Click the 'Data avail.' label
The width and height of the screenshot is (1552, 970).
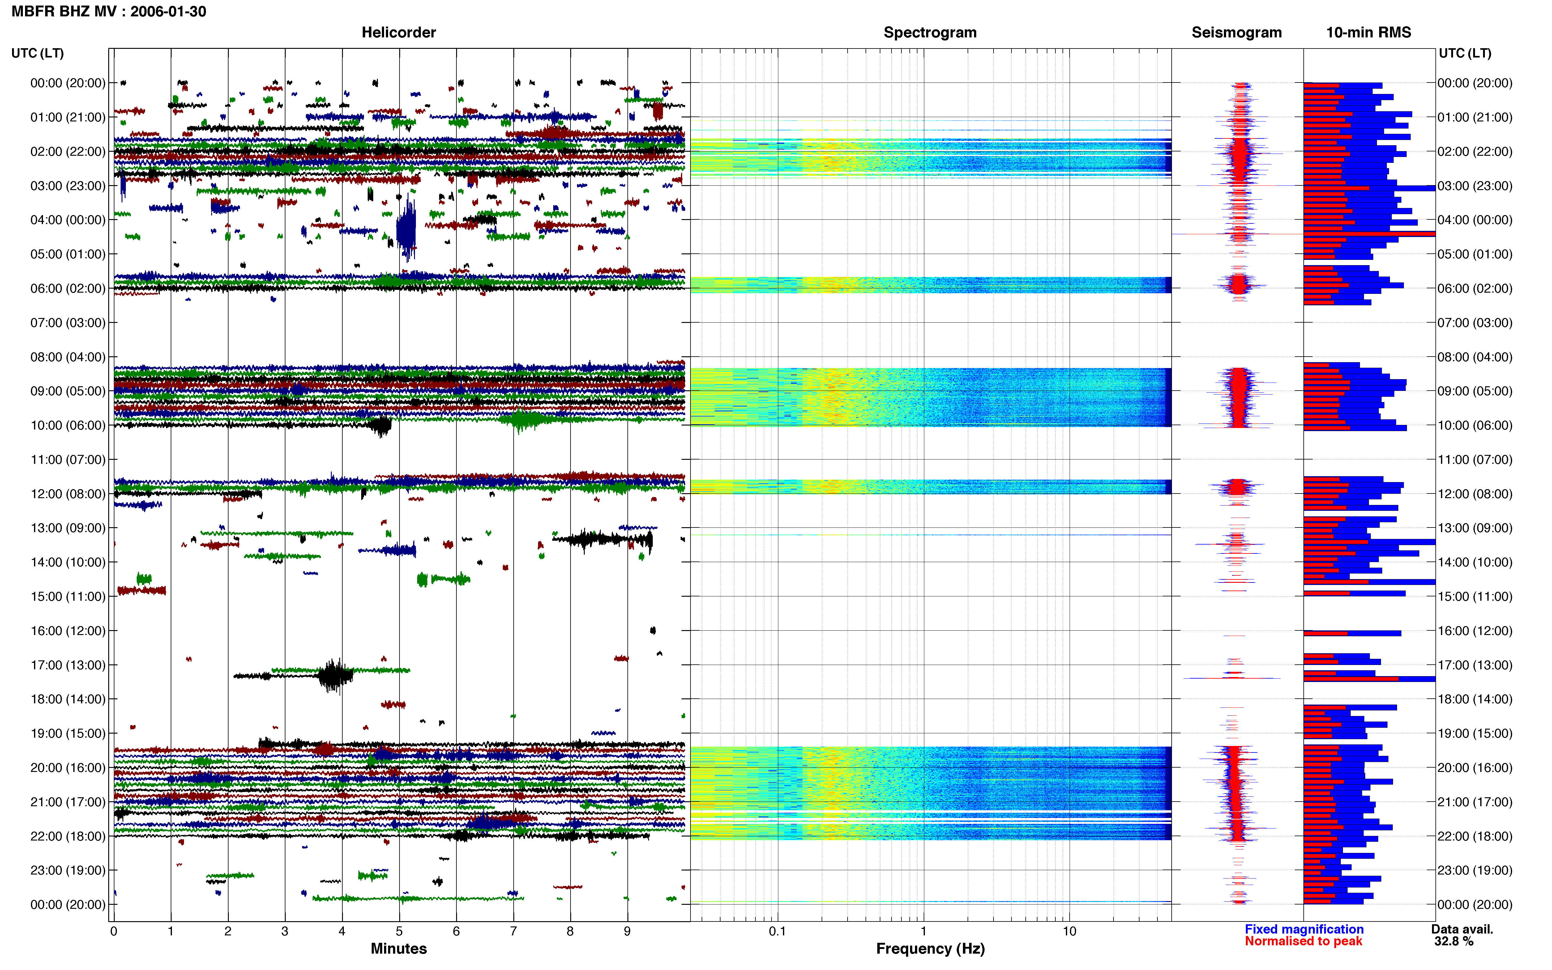1462,930
